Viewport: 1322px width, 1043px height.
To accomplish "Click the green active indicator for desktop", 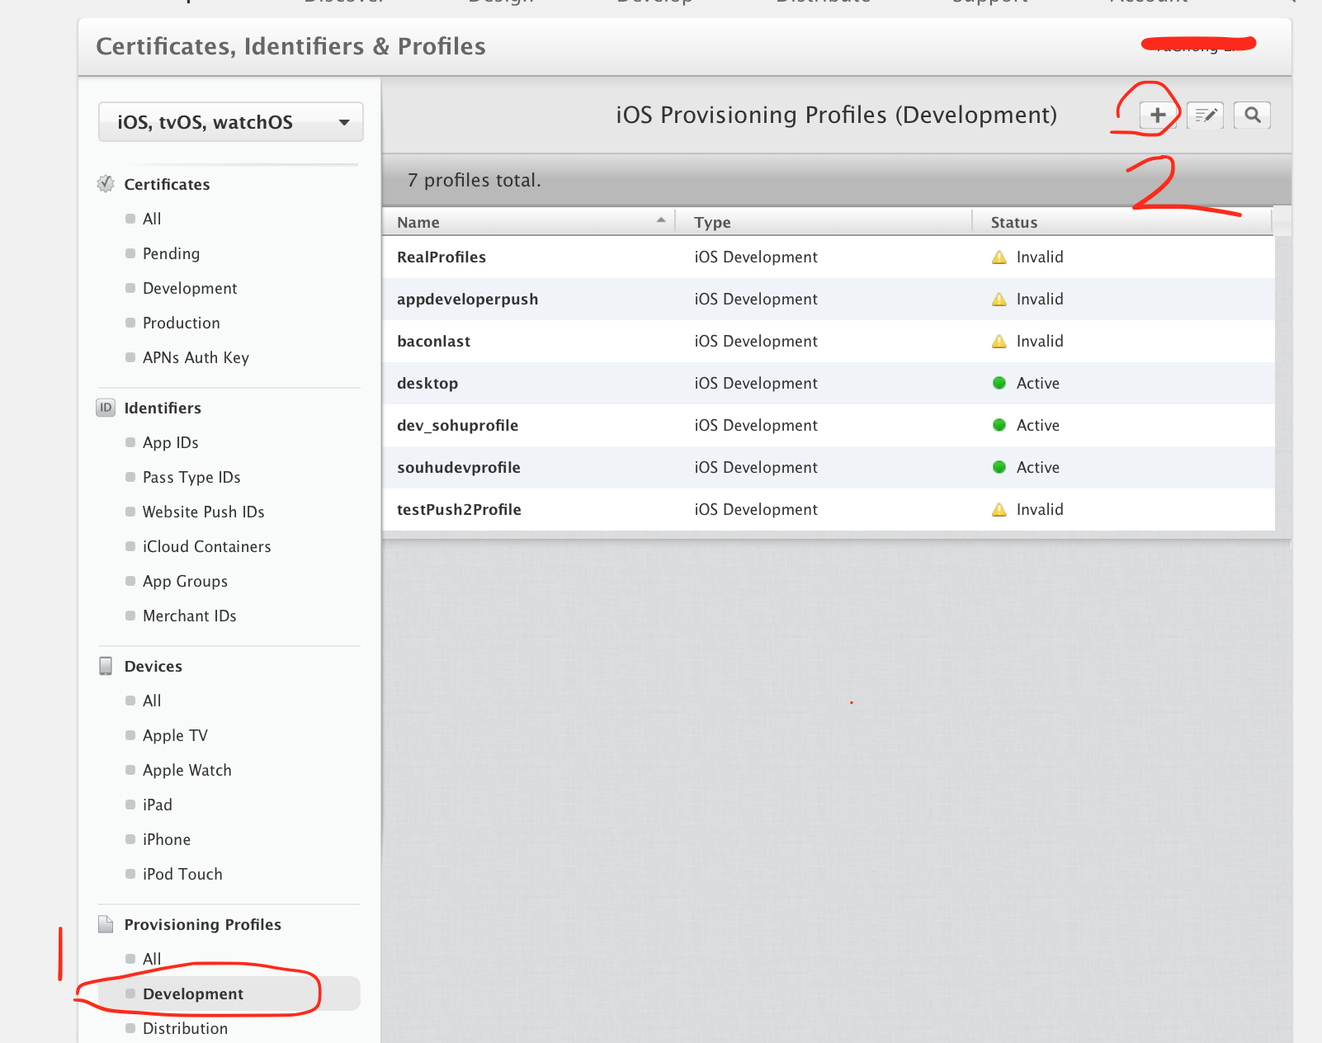I will 999,383.
